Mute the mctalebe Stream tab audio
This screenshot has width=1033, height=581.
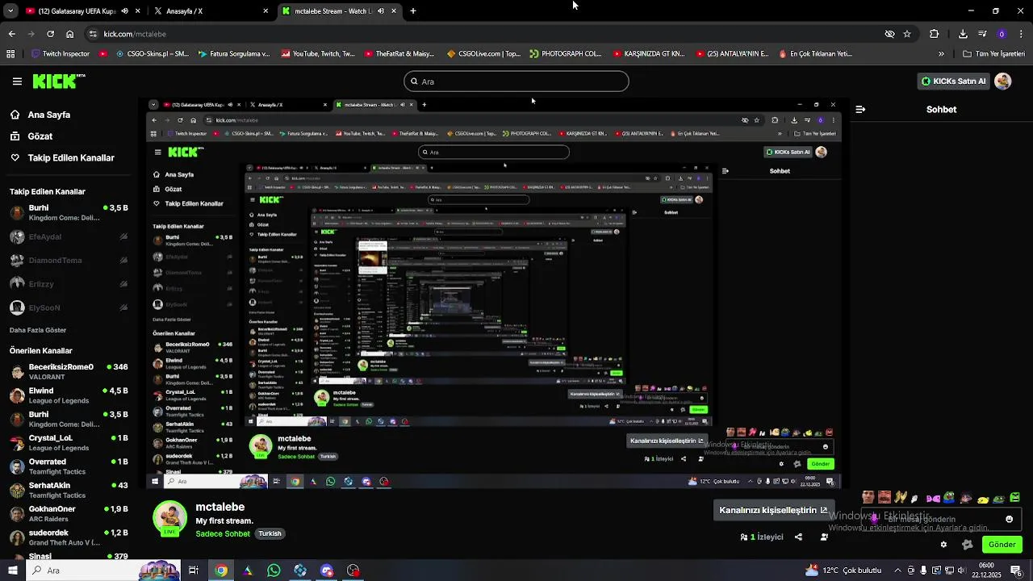coord(381,11)
